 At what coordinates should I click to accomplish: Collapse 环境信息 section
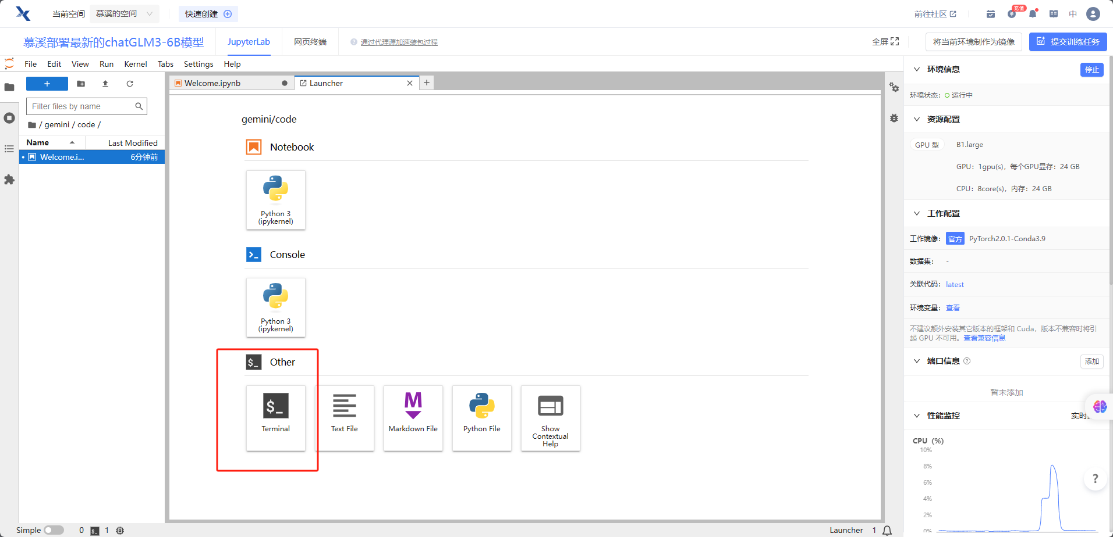[917, 69]
